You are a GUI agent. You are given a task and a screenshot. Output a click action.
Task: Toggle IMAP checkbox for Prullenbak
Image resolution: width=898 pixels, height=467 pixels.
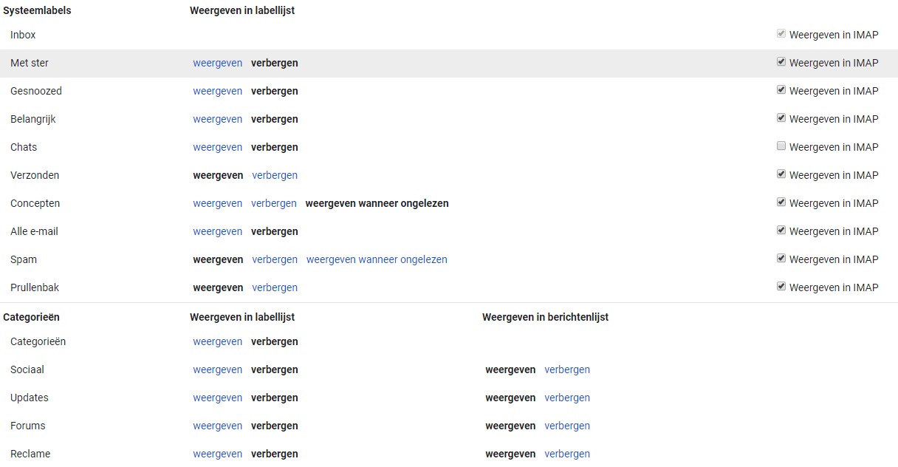point(781,287)
